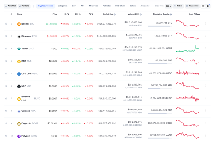
Task: Click the Binance USD coin logo
Action: pos(19,99)
